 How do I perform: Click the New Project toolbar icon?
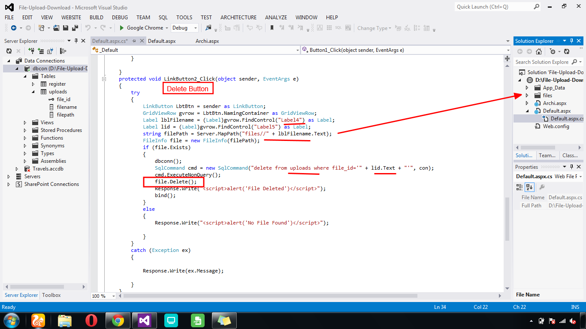tap(42, 28)
